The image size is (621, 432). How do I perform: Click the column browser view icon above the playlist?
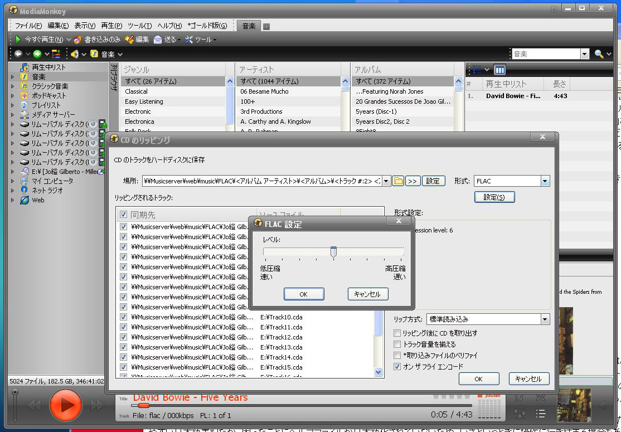(x=499, y=70)
